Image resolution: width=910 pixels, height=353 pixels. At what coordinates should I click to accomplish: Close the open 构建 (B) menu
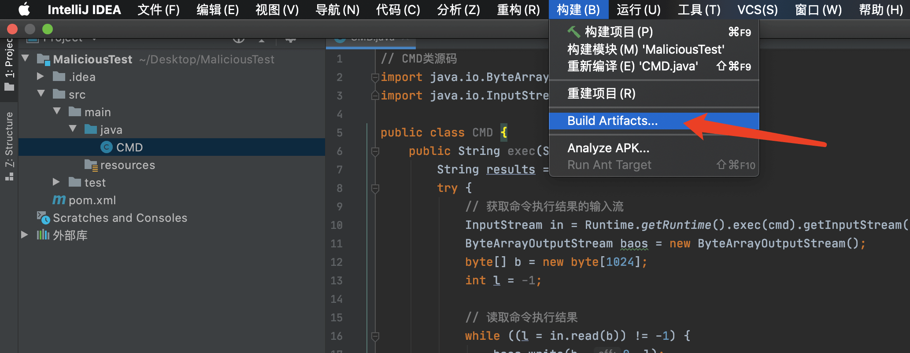578,10
